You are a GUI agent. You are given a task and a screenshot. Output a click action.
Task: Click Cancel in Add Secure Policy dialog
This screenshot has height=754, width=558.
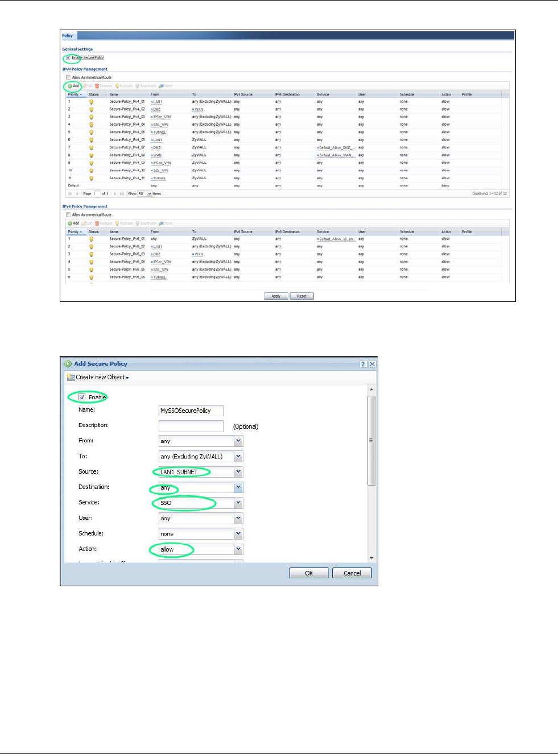(352, 573)
